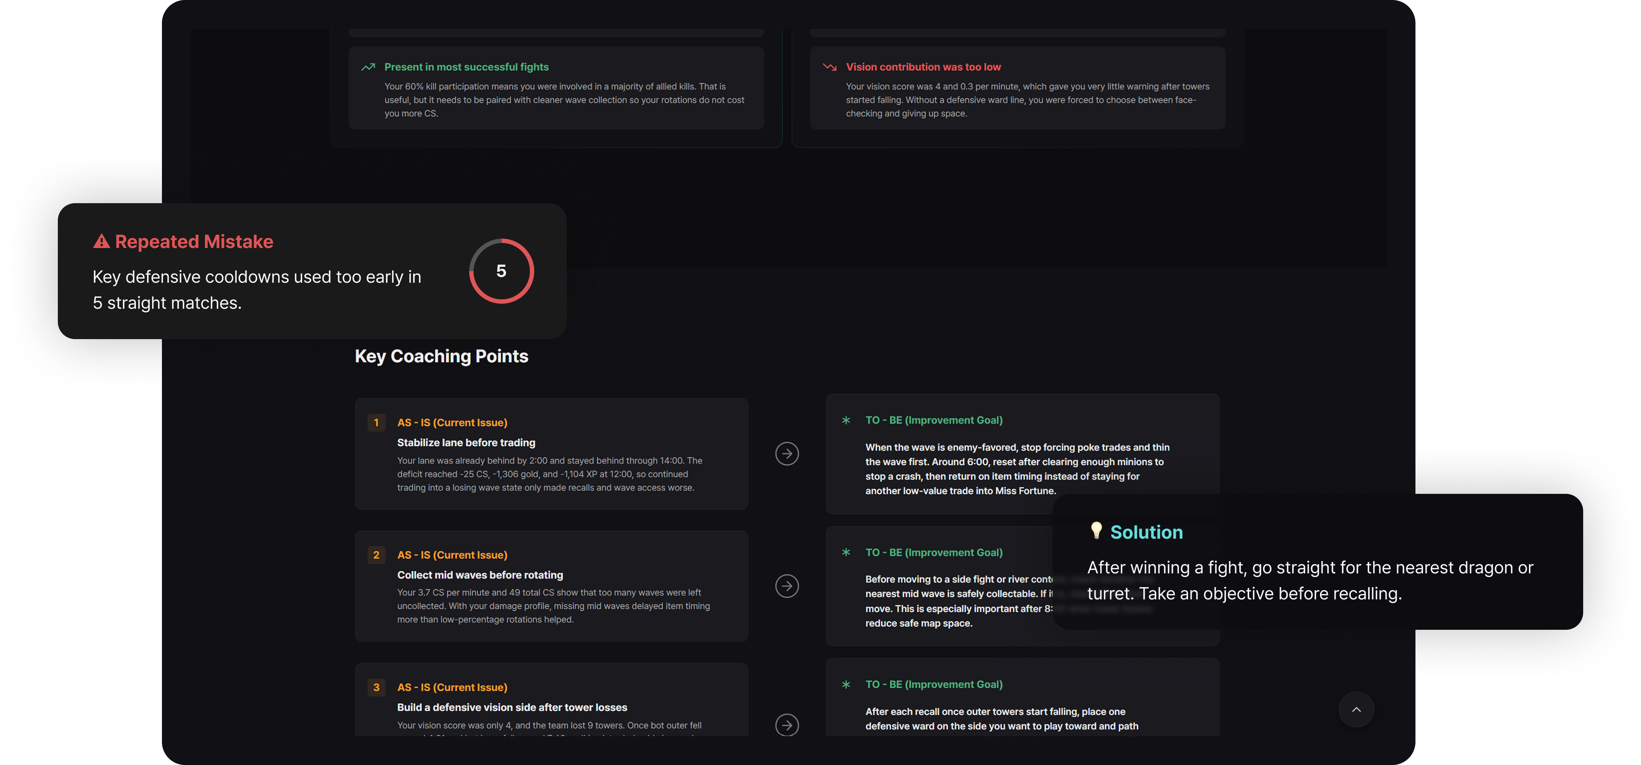
Task: Click the Solution heading
Action: [x=1146, y=532]
